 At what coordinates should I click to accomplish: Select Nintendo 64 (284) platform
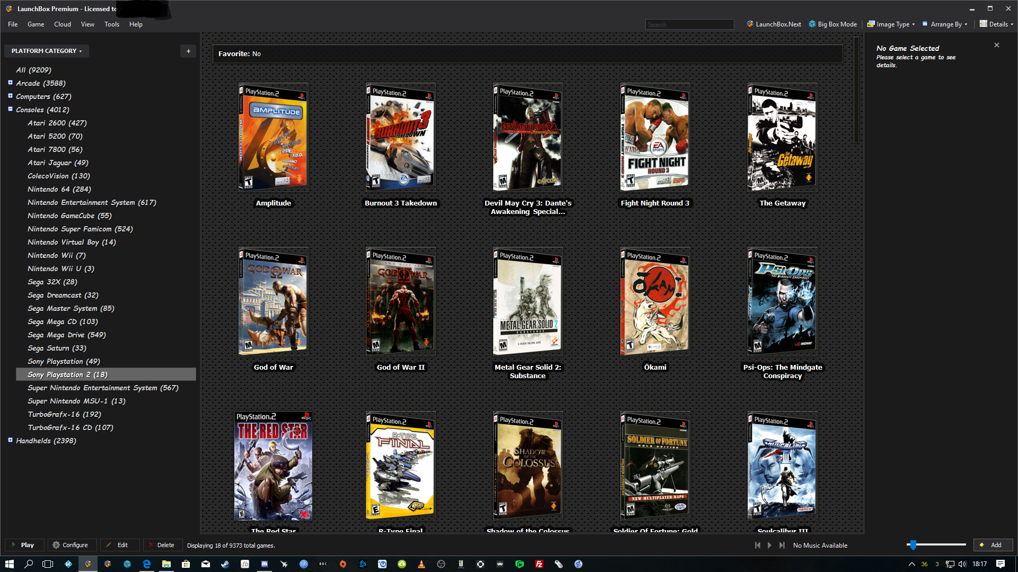point(59,189)
